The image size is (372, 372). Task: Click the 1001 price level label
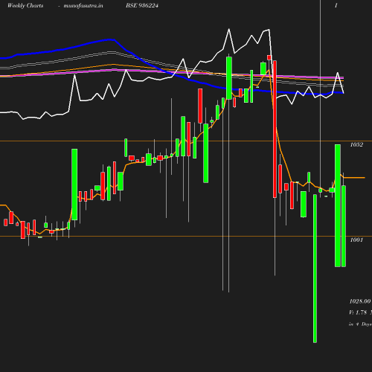[x=356, y=240]
